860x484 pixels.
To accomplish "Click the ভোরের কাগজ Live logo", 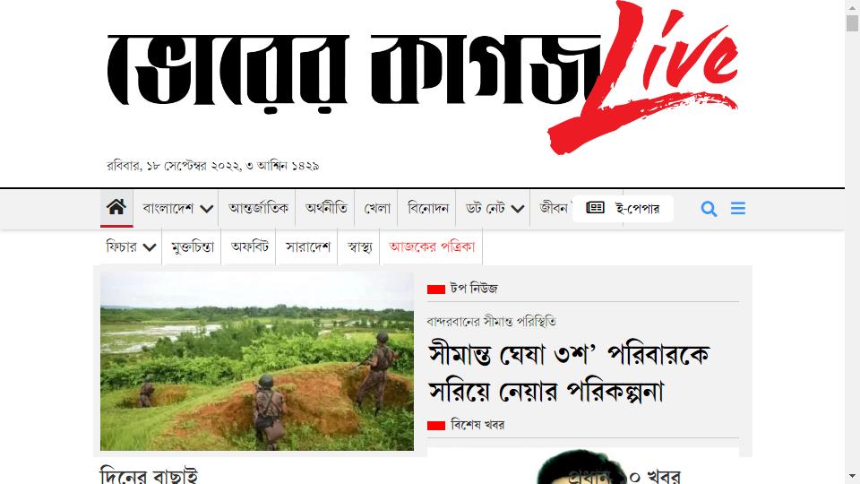I will [422, 78].
